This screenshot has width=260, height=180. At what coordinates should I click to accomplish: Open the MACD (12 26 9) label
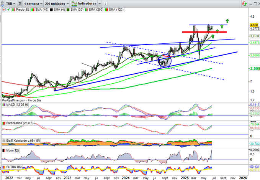(x=17, y=105)
